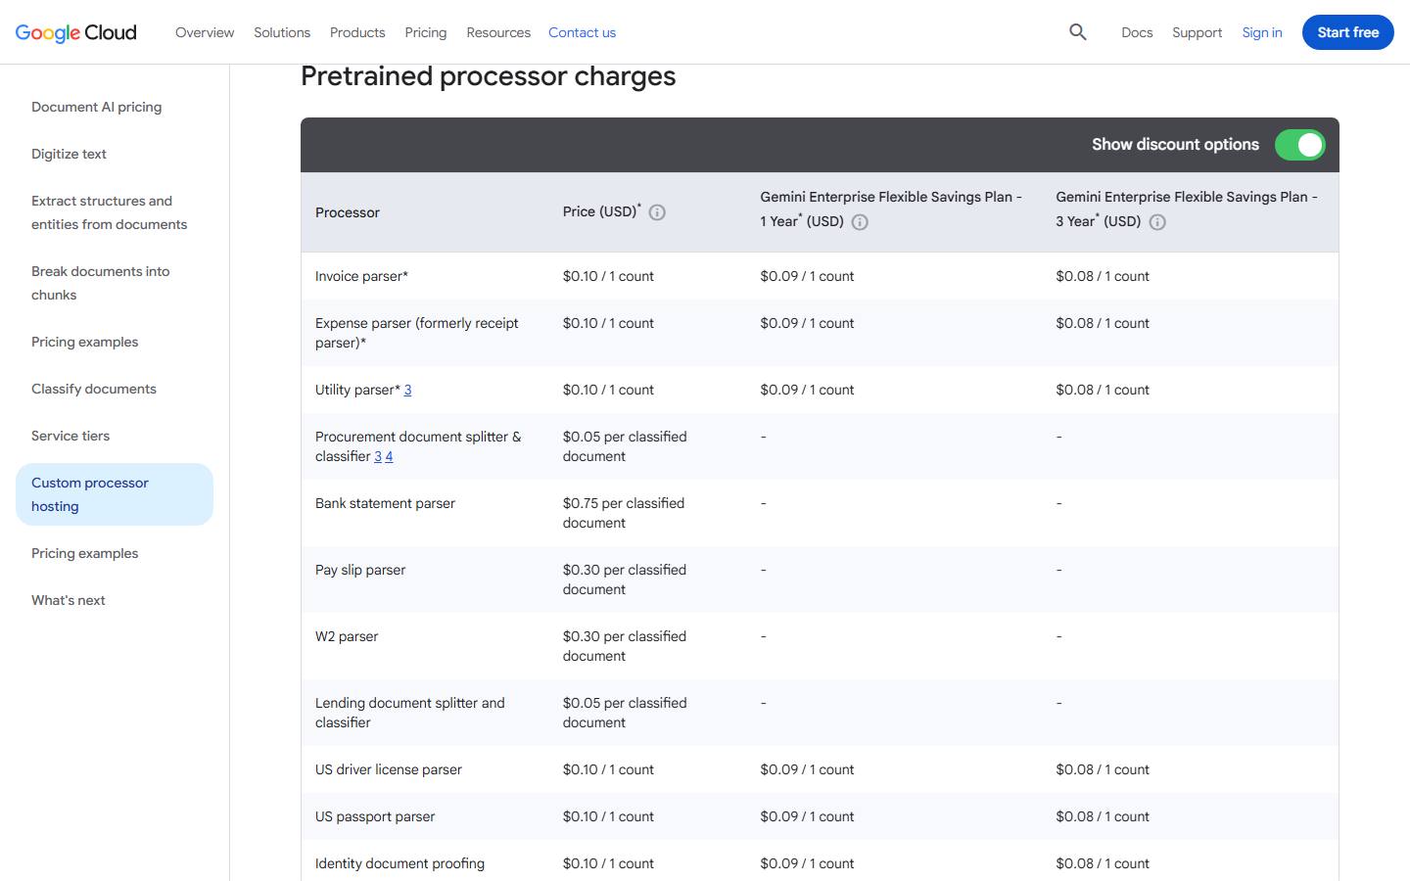
Task: Click the Pay slip parser row label
Action: coord(360,570)
